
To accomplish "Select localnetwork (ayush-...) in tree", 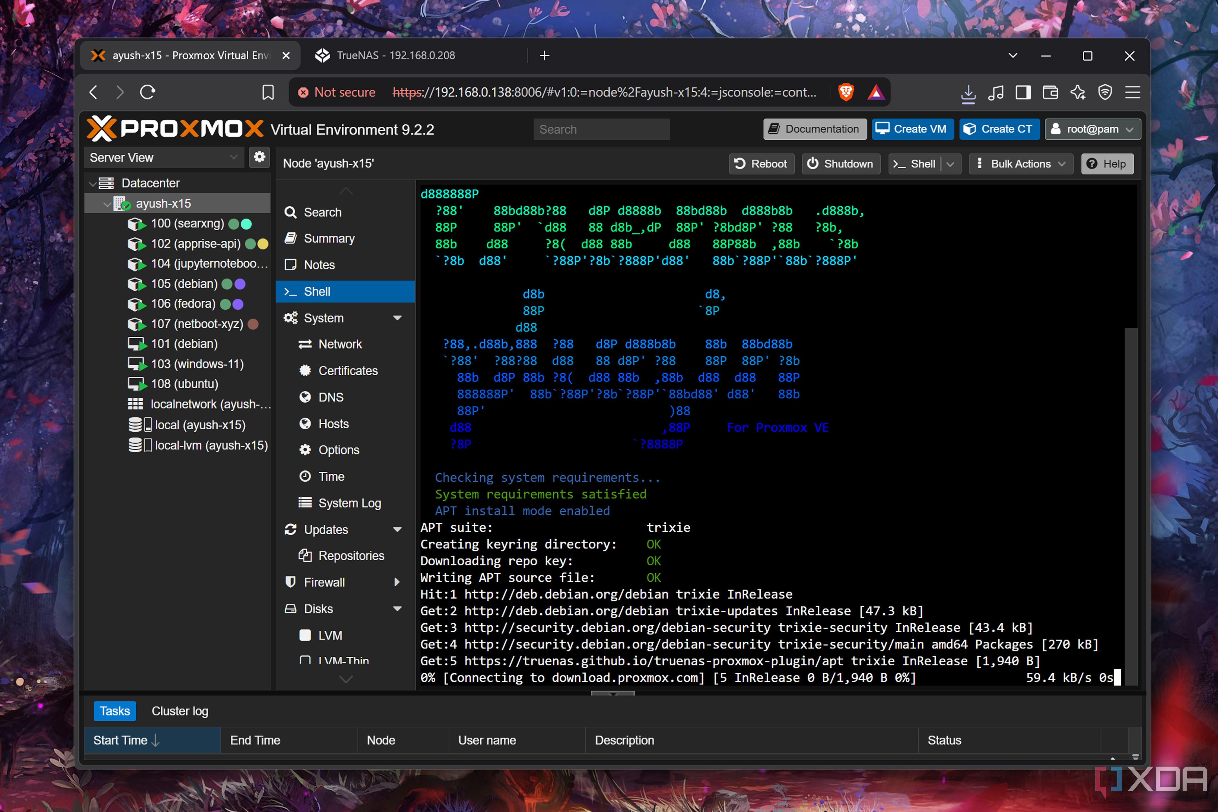I will [177, 404].
